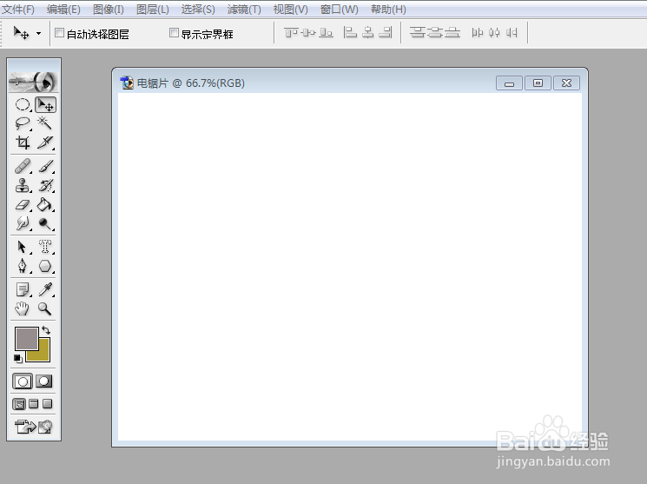Enable the 自动选择图层 checkbox
This screenshot has width=647, height=484.
point(60,33)
